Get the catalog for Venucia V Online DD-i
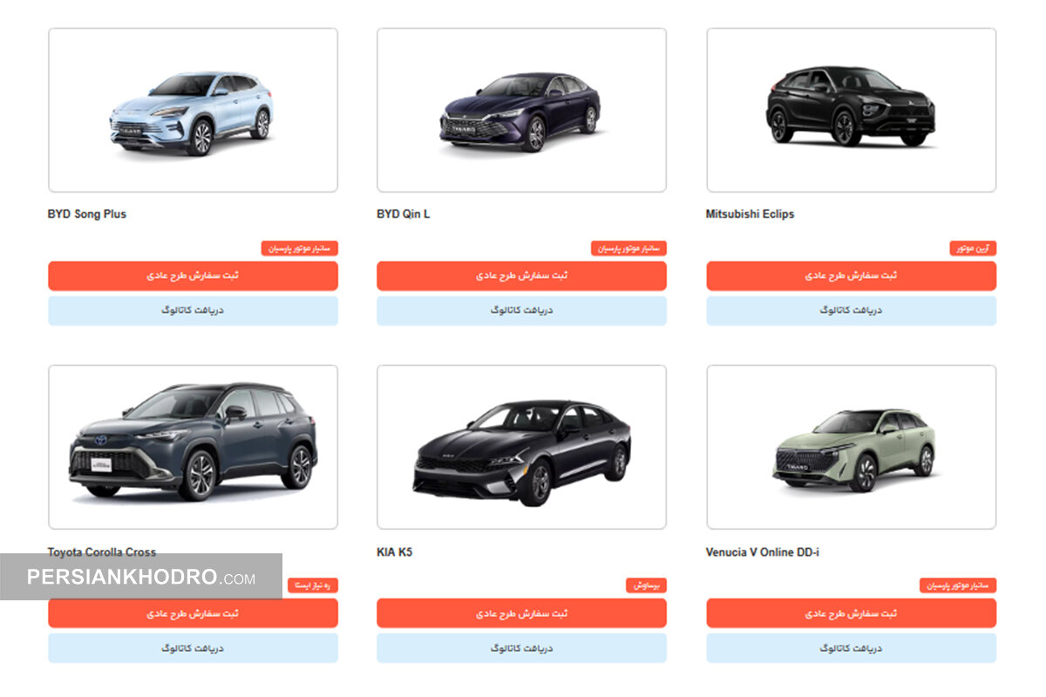 [851, 648]
